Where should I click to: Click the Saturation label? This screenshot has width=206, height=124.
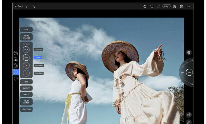tap(39, 73)
